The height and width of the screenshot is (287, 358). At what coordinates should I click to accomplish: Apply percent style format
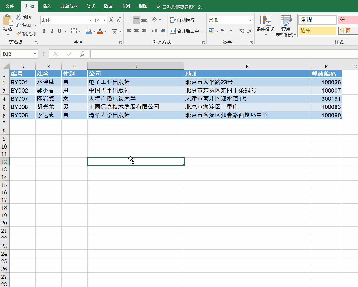point(223,31)
